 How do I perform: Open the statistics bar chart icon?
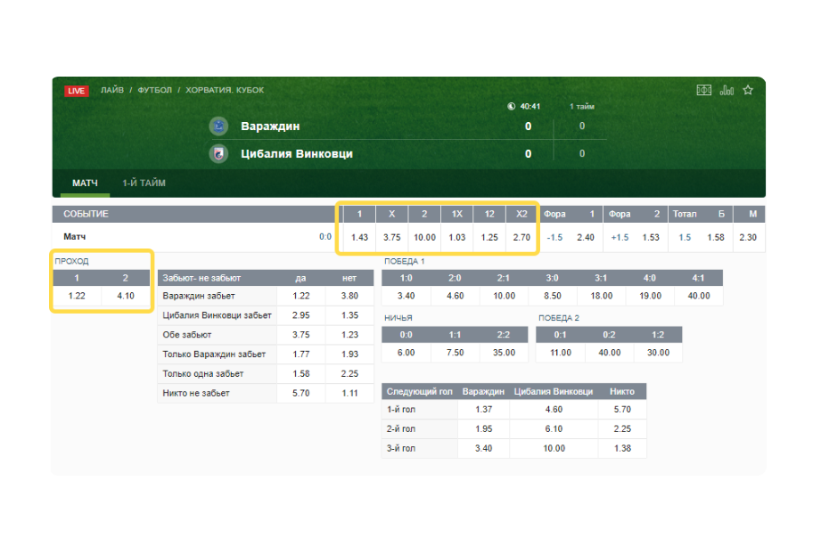click(x=727, y=90)
